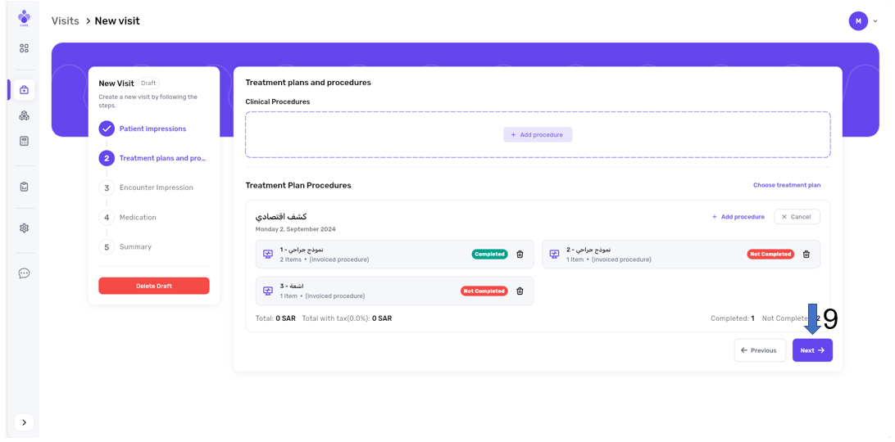895x442 pixels.
Task: Click Next to continue
Action: coord(811,350)
